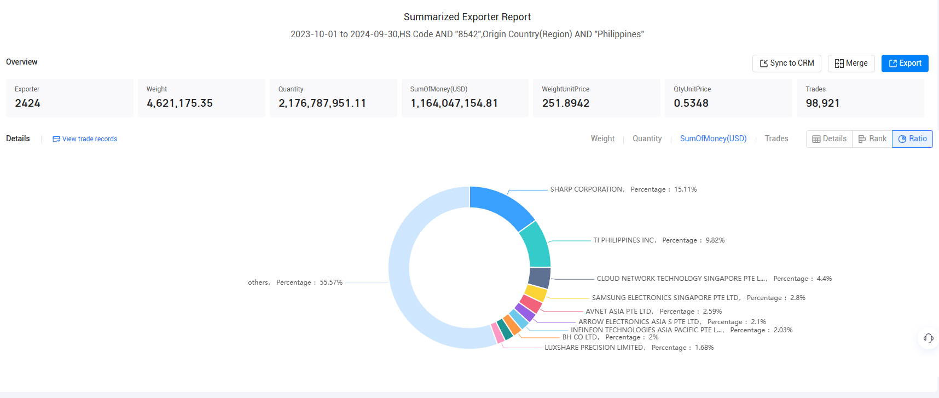Viewport: 939px width, 398px height.
Task: Switch chart metric to Weight
Action: (602, 139)
